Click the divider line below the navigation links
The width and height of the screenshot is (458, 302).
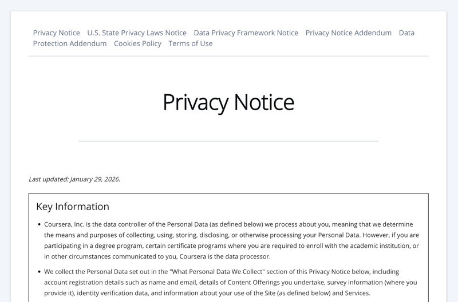(228, 56)
